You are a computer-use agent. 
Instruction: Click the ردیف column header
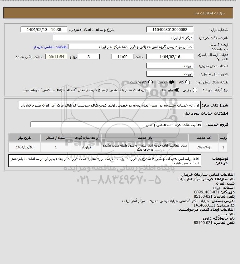pos(223,138)
